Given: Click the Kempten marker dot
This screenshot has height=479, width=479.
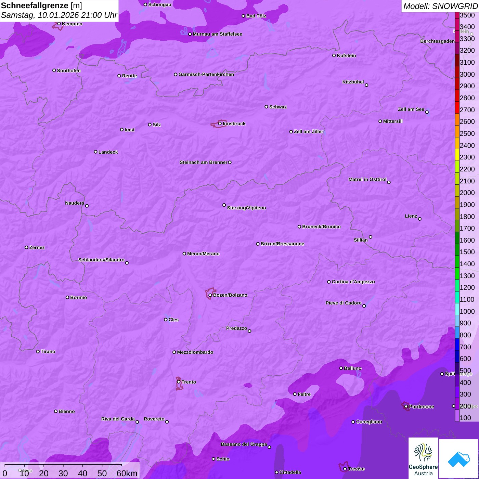Looking at the screenshot, I should pyautogui.click(x=59, y=24).
